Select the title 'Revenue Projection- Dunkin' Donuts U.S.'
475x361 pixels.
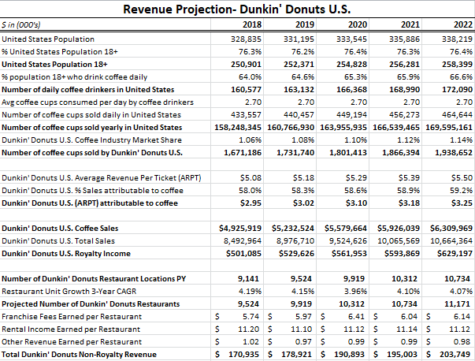pos(236,9)
